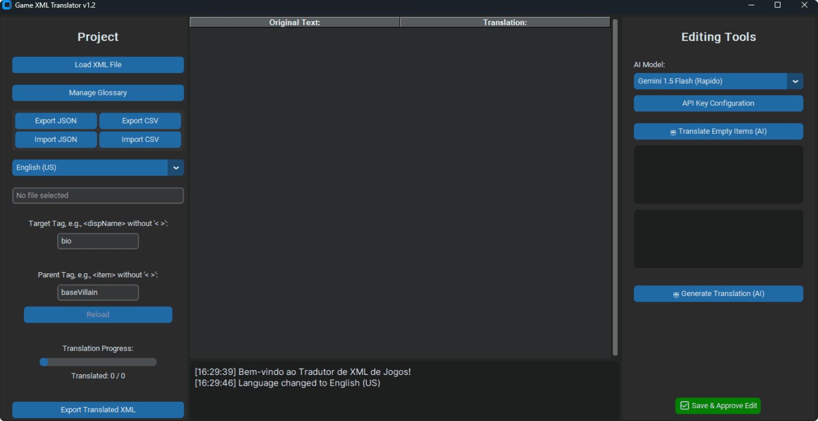The width and height of the screenshot is (818, 421).
Task: Close the Game XML Translator window
Action: pyautogui.click(x=805, y=5)
